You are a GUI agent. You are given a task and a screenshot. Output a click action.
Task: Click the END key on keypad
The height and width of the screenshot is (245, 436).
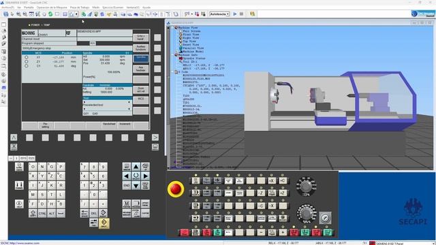click(x=127, y=186)
